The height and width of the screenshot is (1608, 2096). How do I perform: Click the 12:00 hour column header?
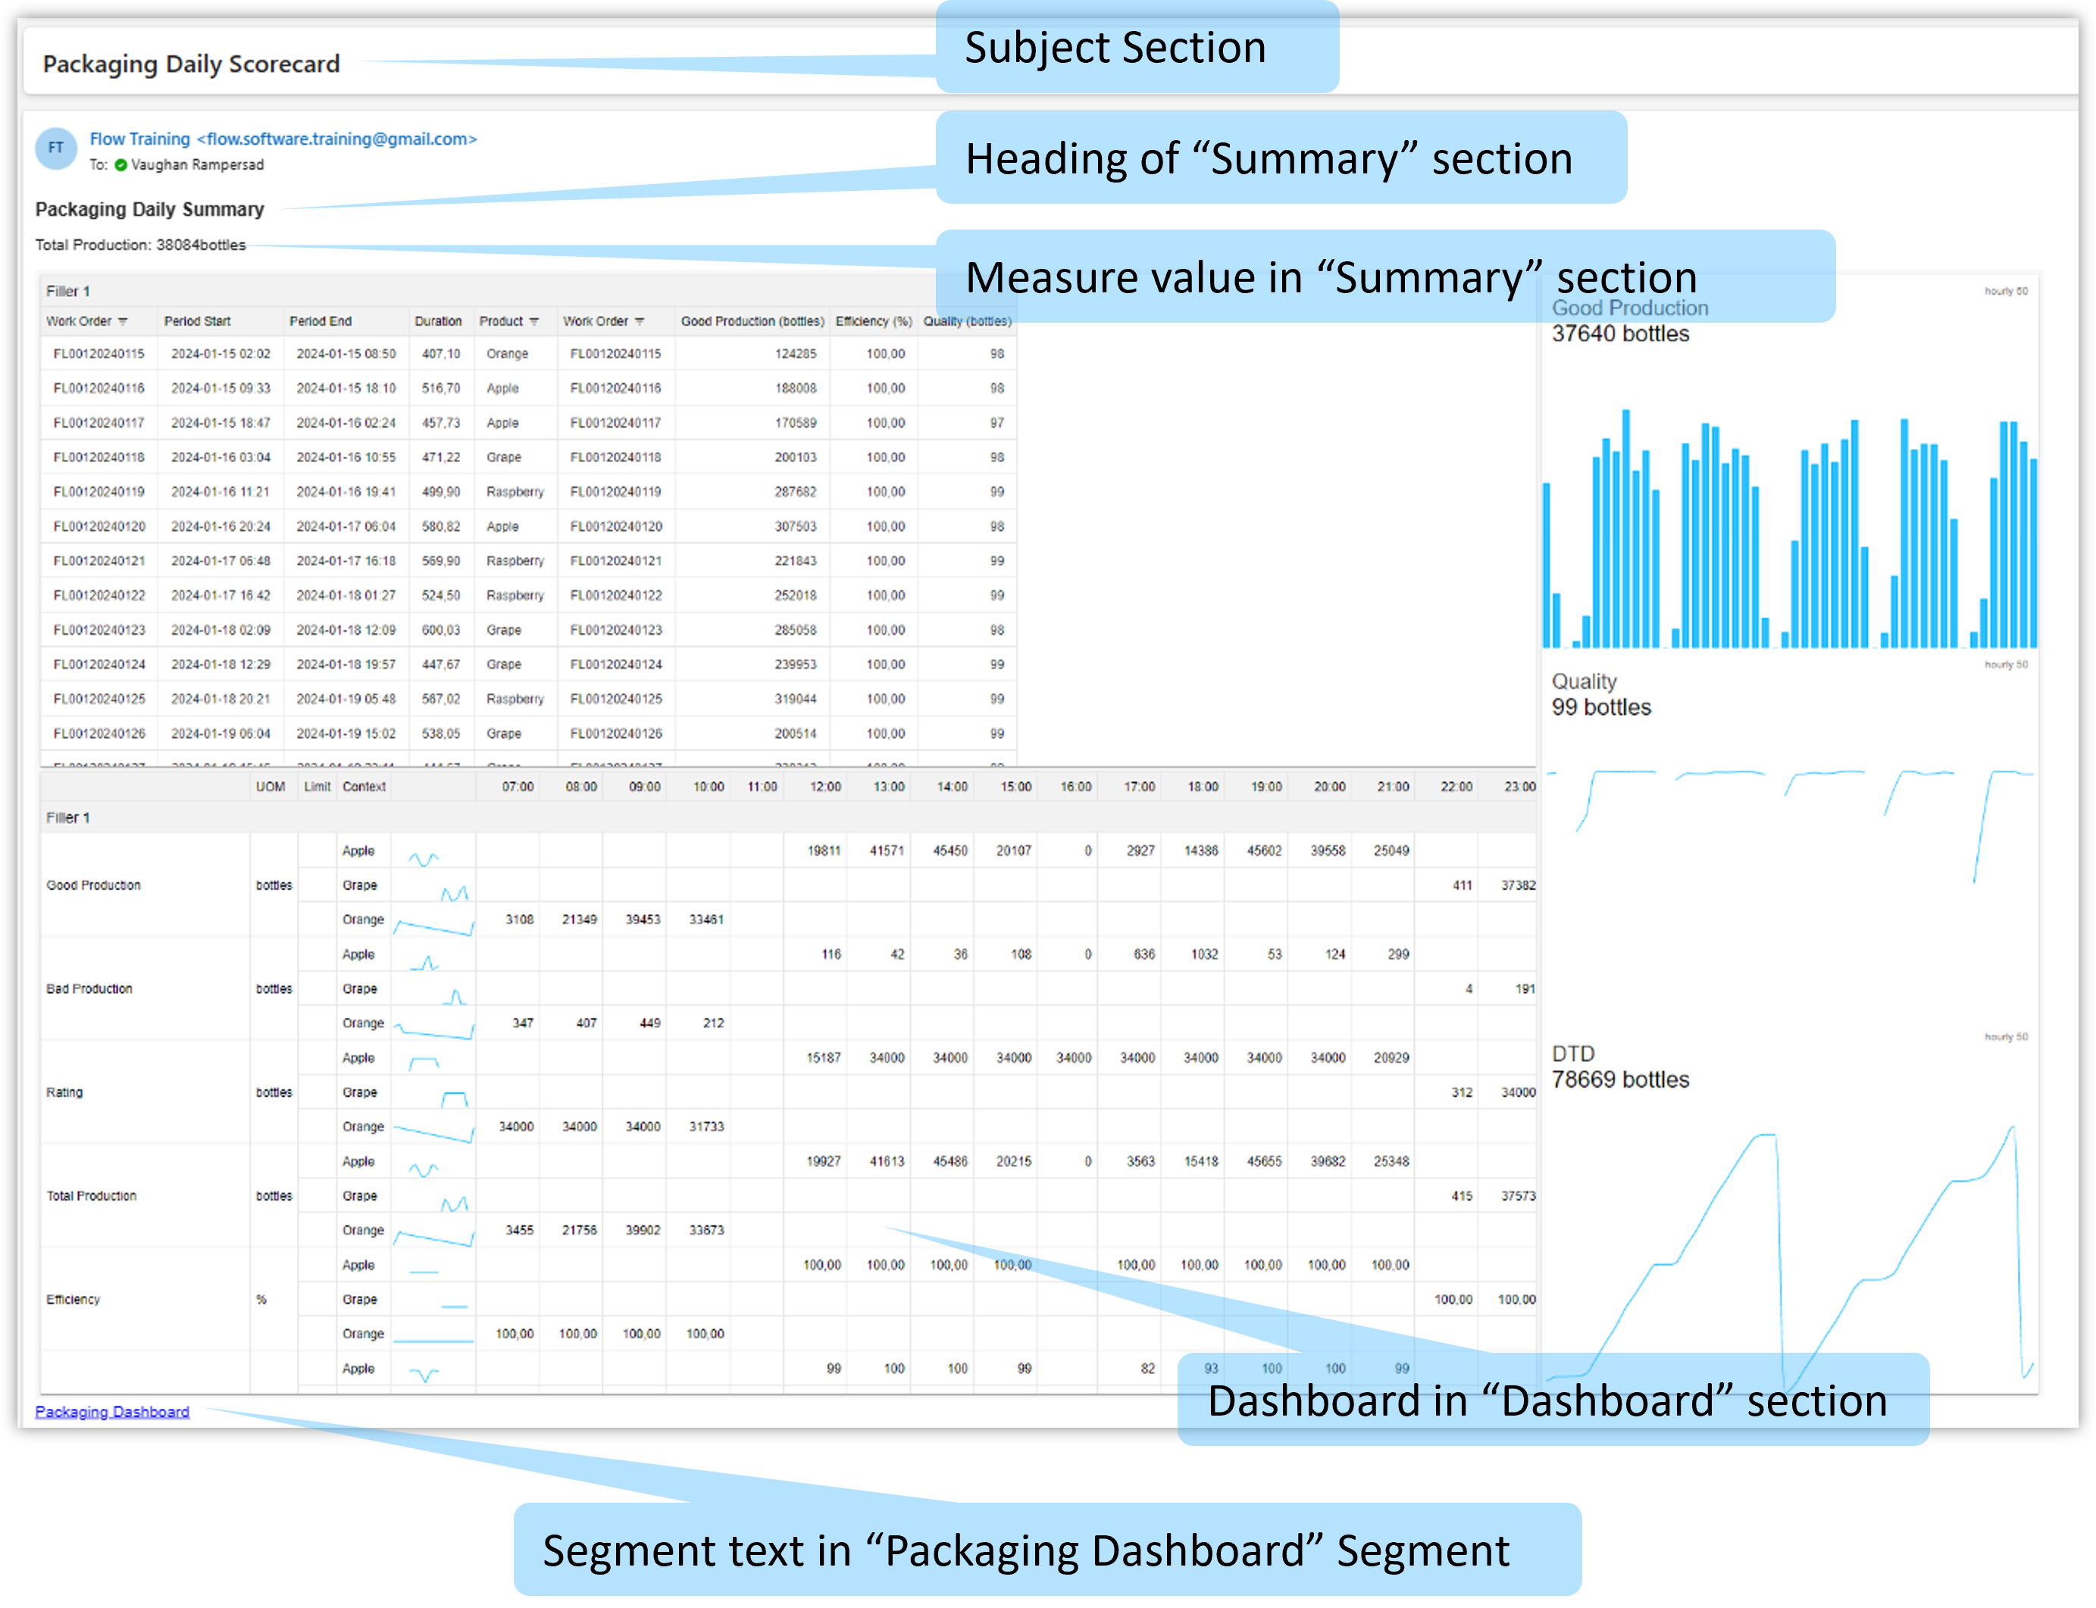point(825,787)
